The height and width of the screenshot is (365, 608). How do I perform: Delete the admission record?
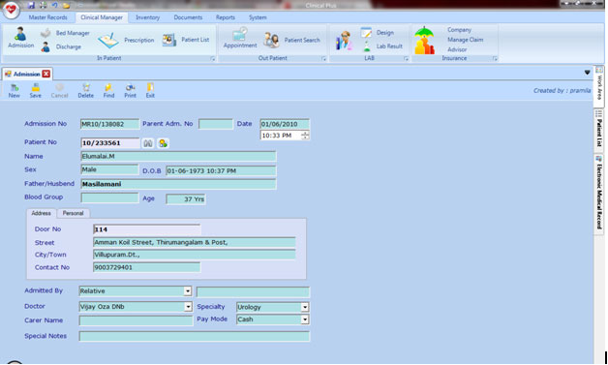coord(86,91)
